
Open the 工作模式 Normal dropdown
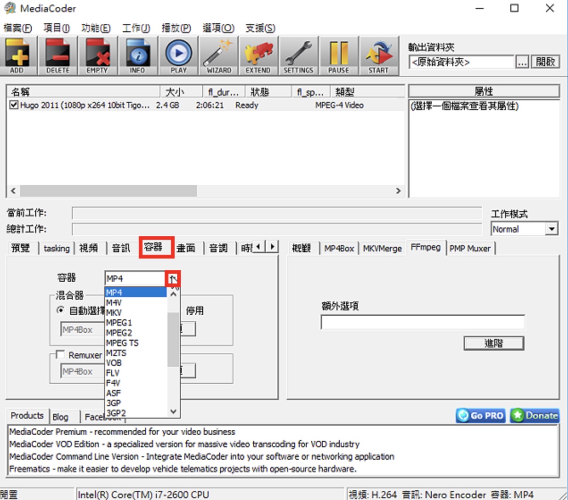coord(552,229)
